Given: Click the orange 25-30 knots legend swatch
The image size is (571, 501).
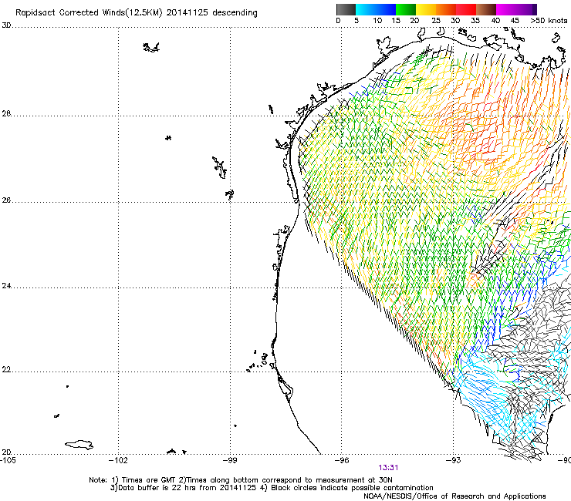Looking at the screenshot, I should [446, 9].
